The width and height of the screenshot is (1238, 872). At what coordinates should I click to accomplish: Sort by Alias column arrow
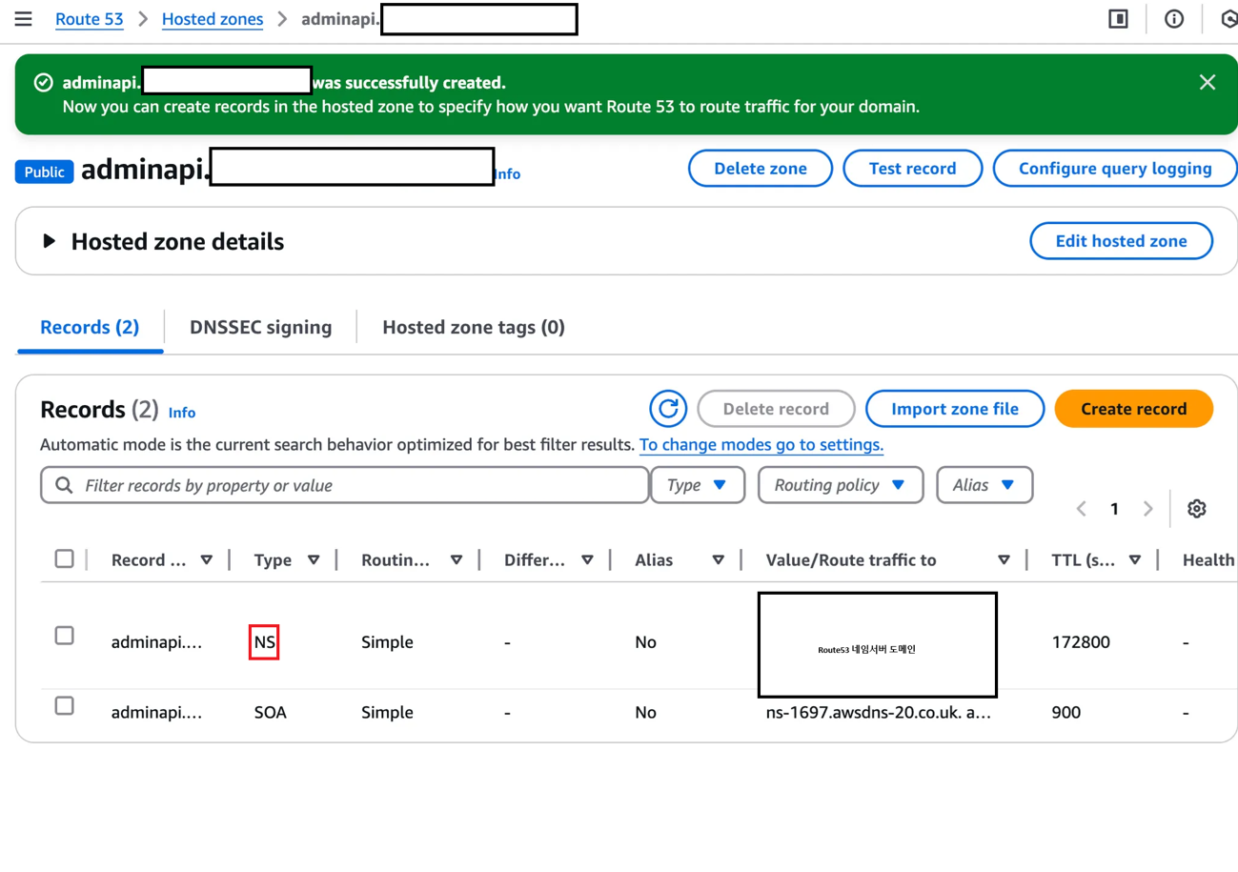point(719,560)
